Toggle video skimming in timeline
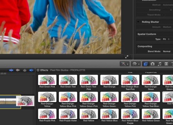173x125 pixels. [x=11, y=70]
